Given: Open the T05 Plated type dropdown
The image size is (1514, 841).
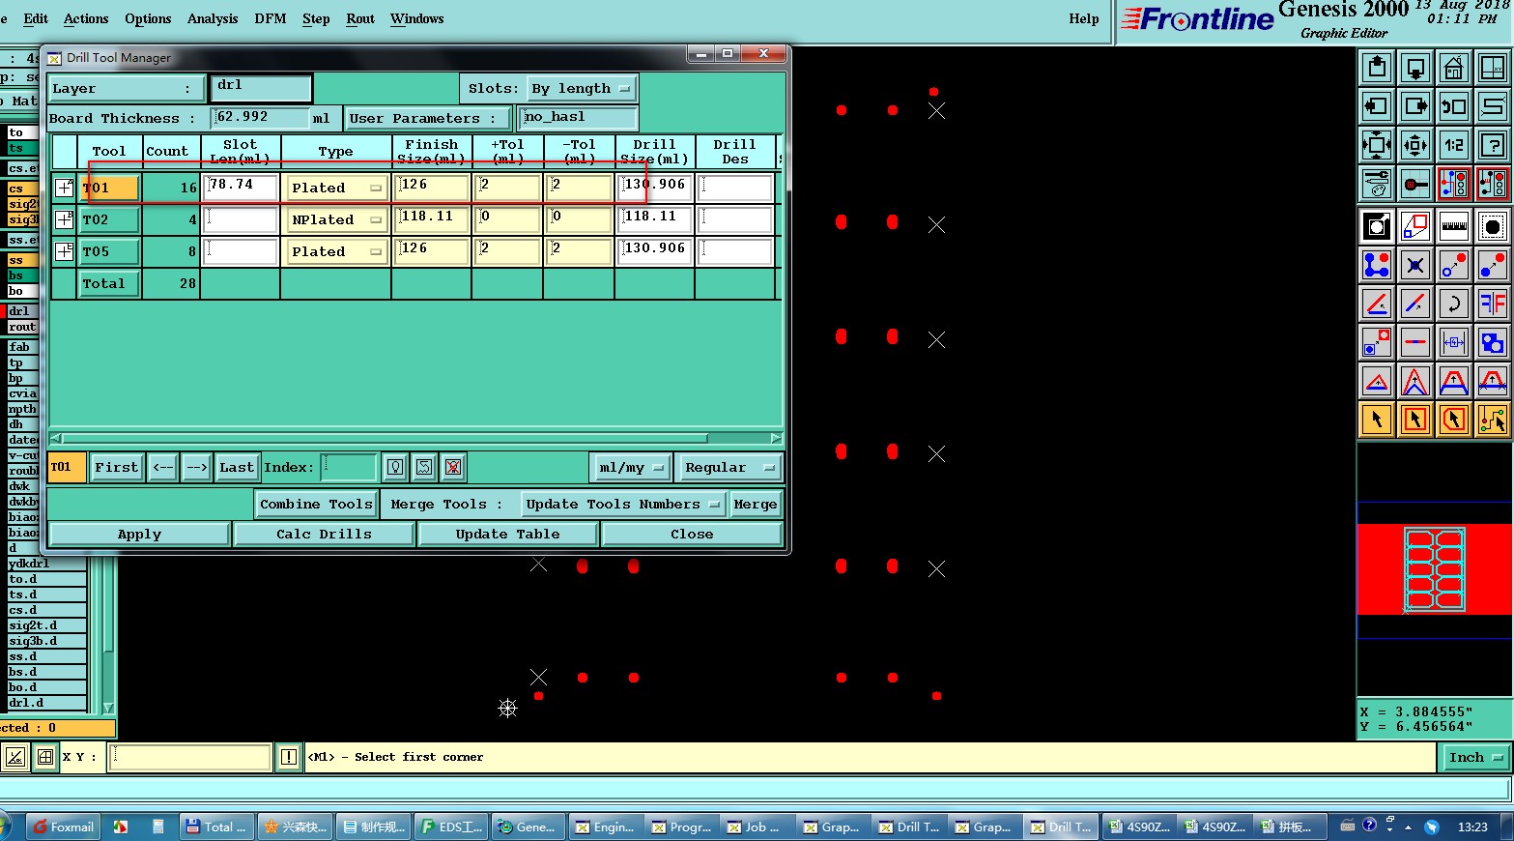Looking at the screenshot, I should point(336,252).
